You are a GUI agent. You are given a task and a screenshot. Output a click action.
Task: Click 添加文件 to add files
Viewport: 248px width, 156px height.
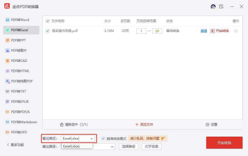click(146, 125)
